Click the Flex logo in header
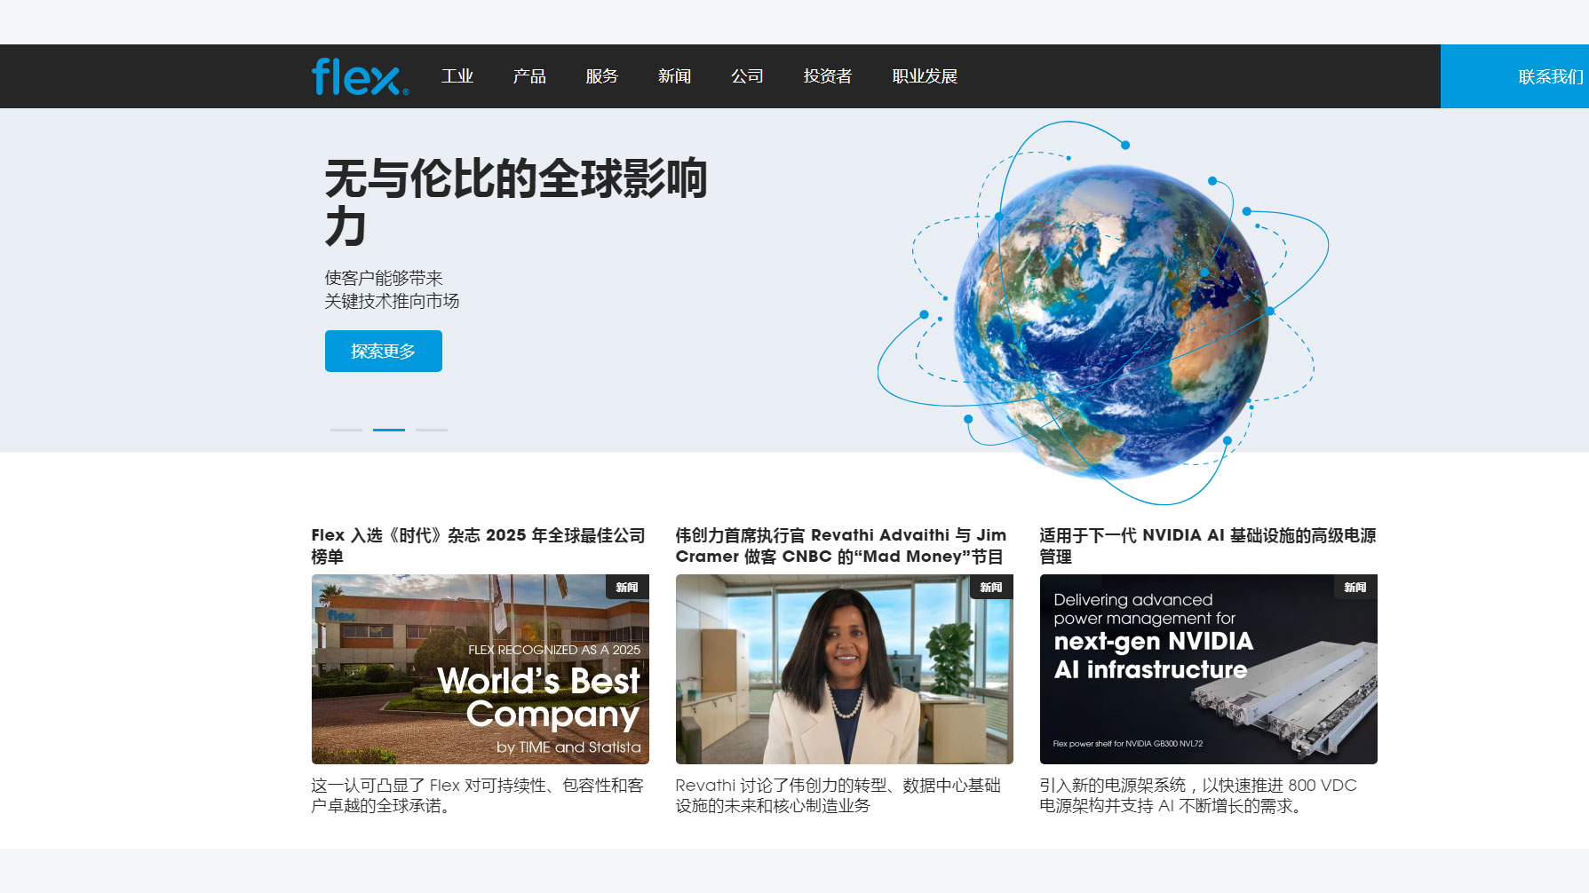Screen dimensions: 1589x893 pos(360,77)
